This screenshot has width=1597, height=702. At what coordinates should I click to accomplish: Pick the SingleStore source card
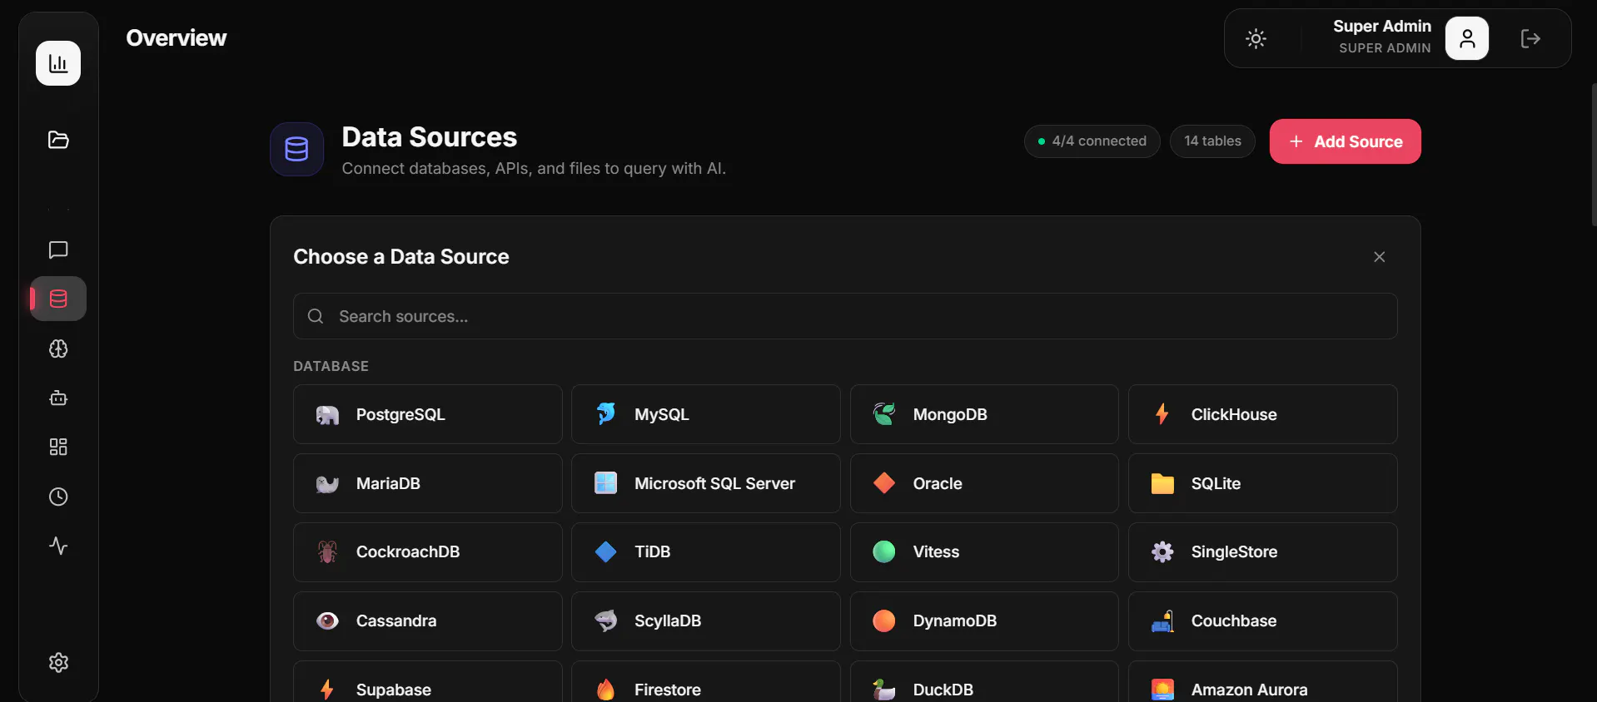1262,552
